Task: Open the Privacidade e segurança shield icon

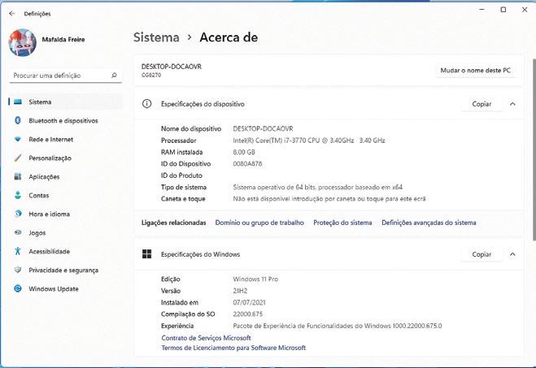Action: tap(18, 270)
